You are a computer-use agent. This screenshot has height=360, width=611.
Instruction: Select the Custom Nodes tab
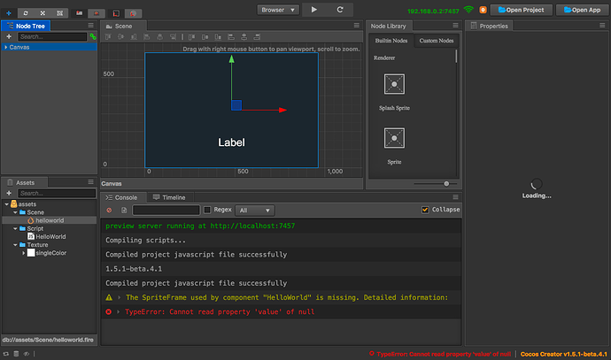[x=437, y=41]
